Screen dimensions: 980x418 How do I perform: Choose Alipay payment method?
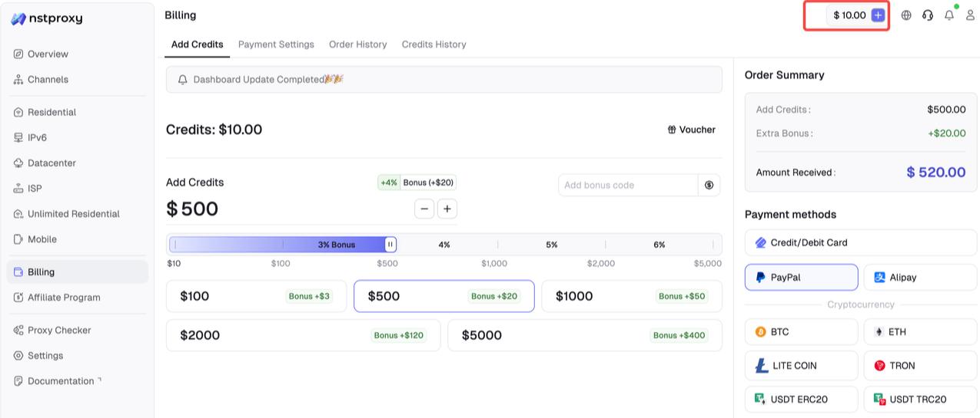(921, 278)
